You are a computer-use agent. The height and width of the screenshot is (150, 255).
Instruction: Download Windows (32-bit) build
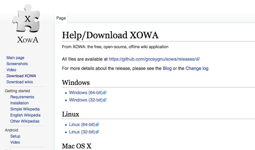pyautogui.click(x=86, y=100)
